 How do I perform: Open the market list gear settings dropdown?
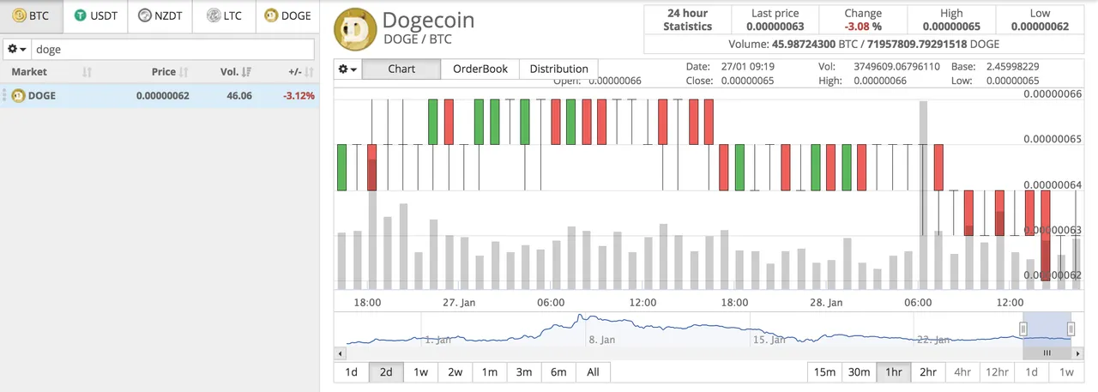point(16,50)
